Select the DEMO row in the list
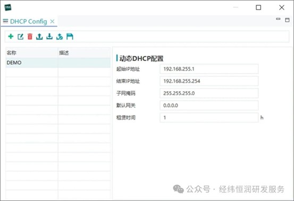 point(58,63)
